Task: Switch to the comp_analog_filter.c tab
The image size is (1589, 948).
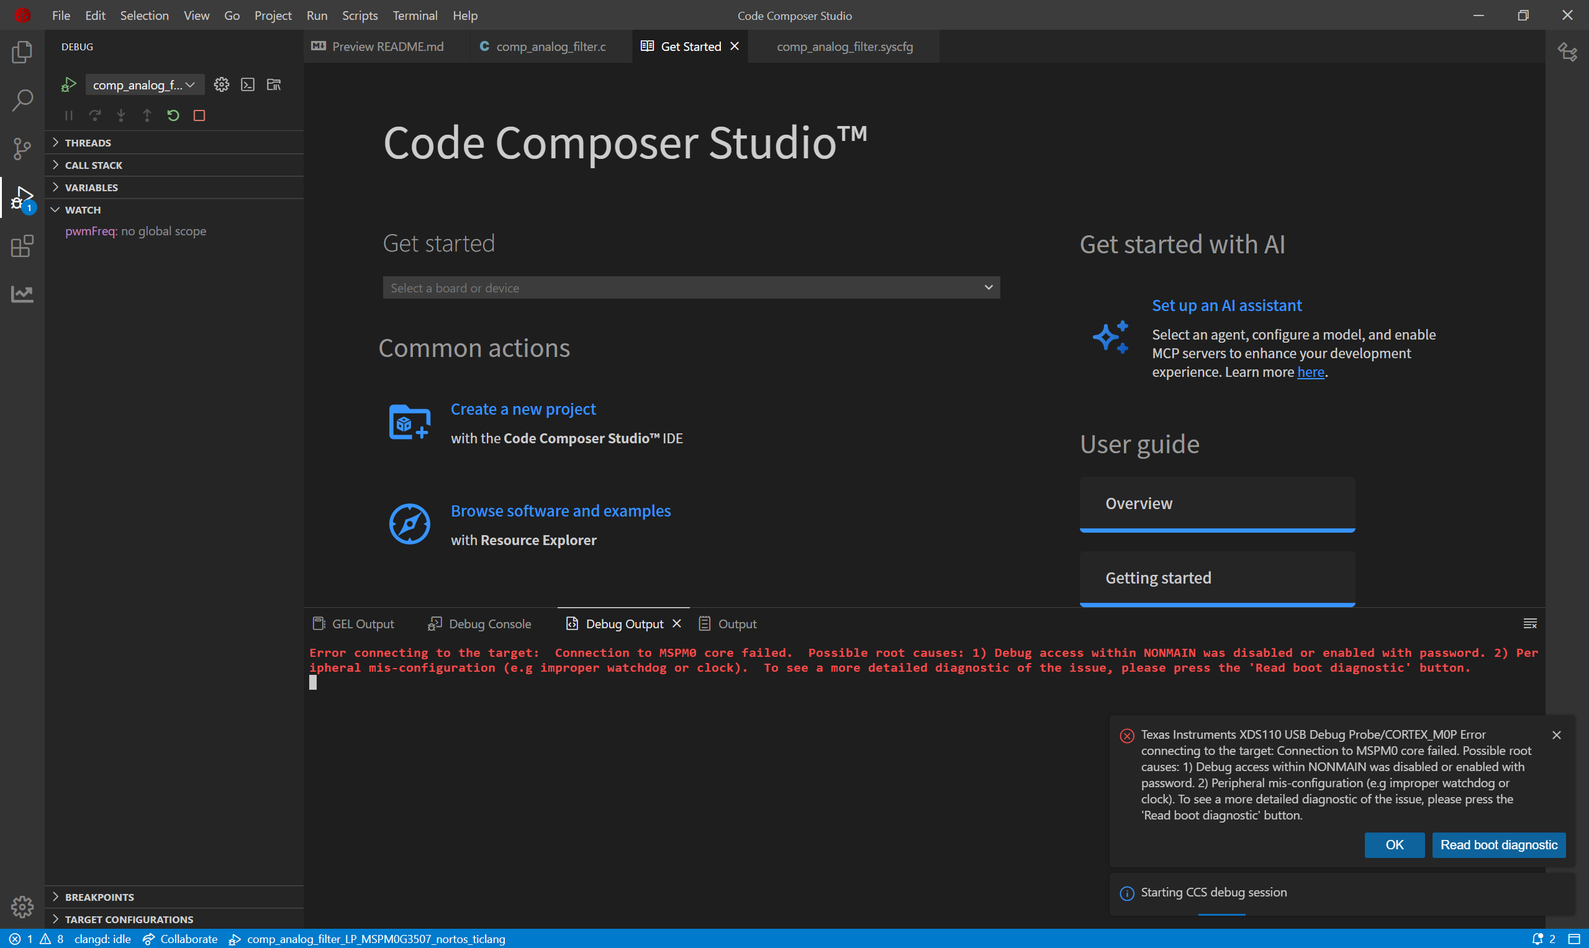Action: point(551,47)
